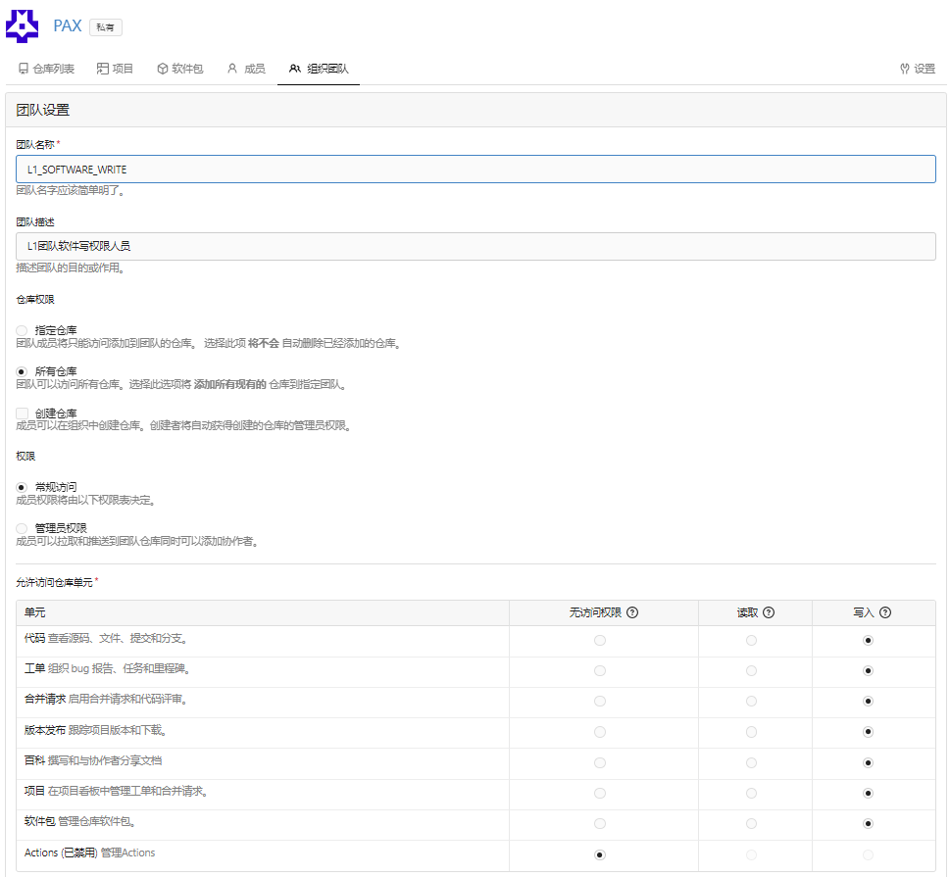This screenshot has height=877, width=950.
Task: Choose the 管理员权限 radio option
Action: coord(23,528)
